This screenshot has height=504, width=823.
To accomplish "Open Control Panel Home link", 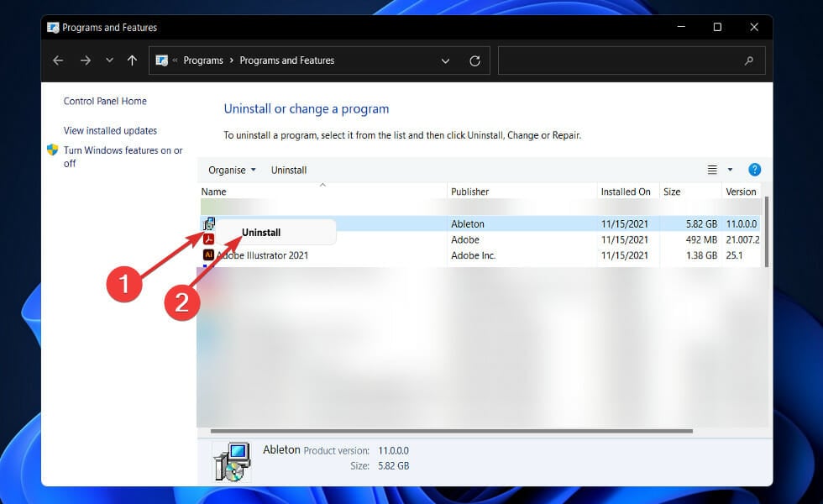I will coord(105,101).
